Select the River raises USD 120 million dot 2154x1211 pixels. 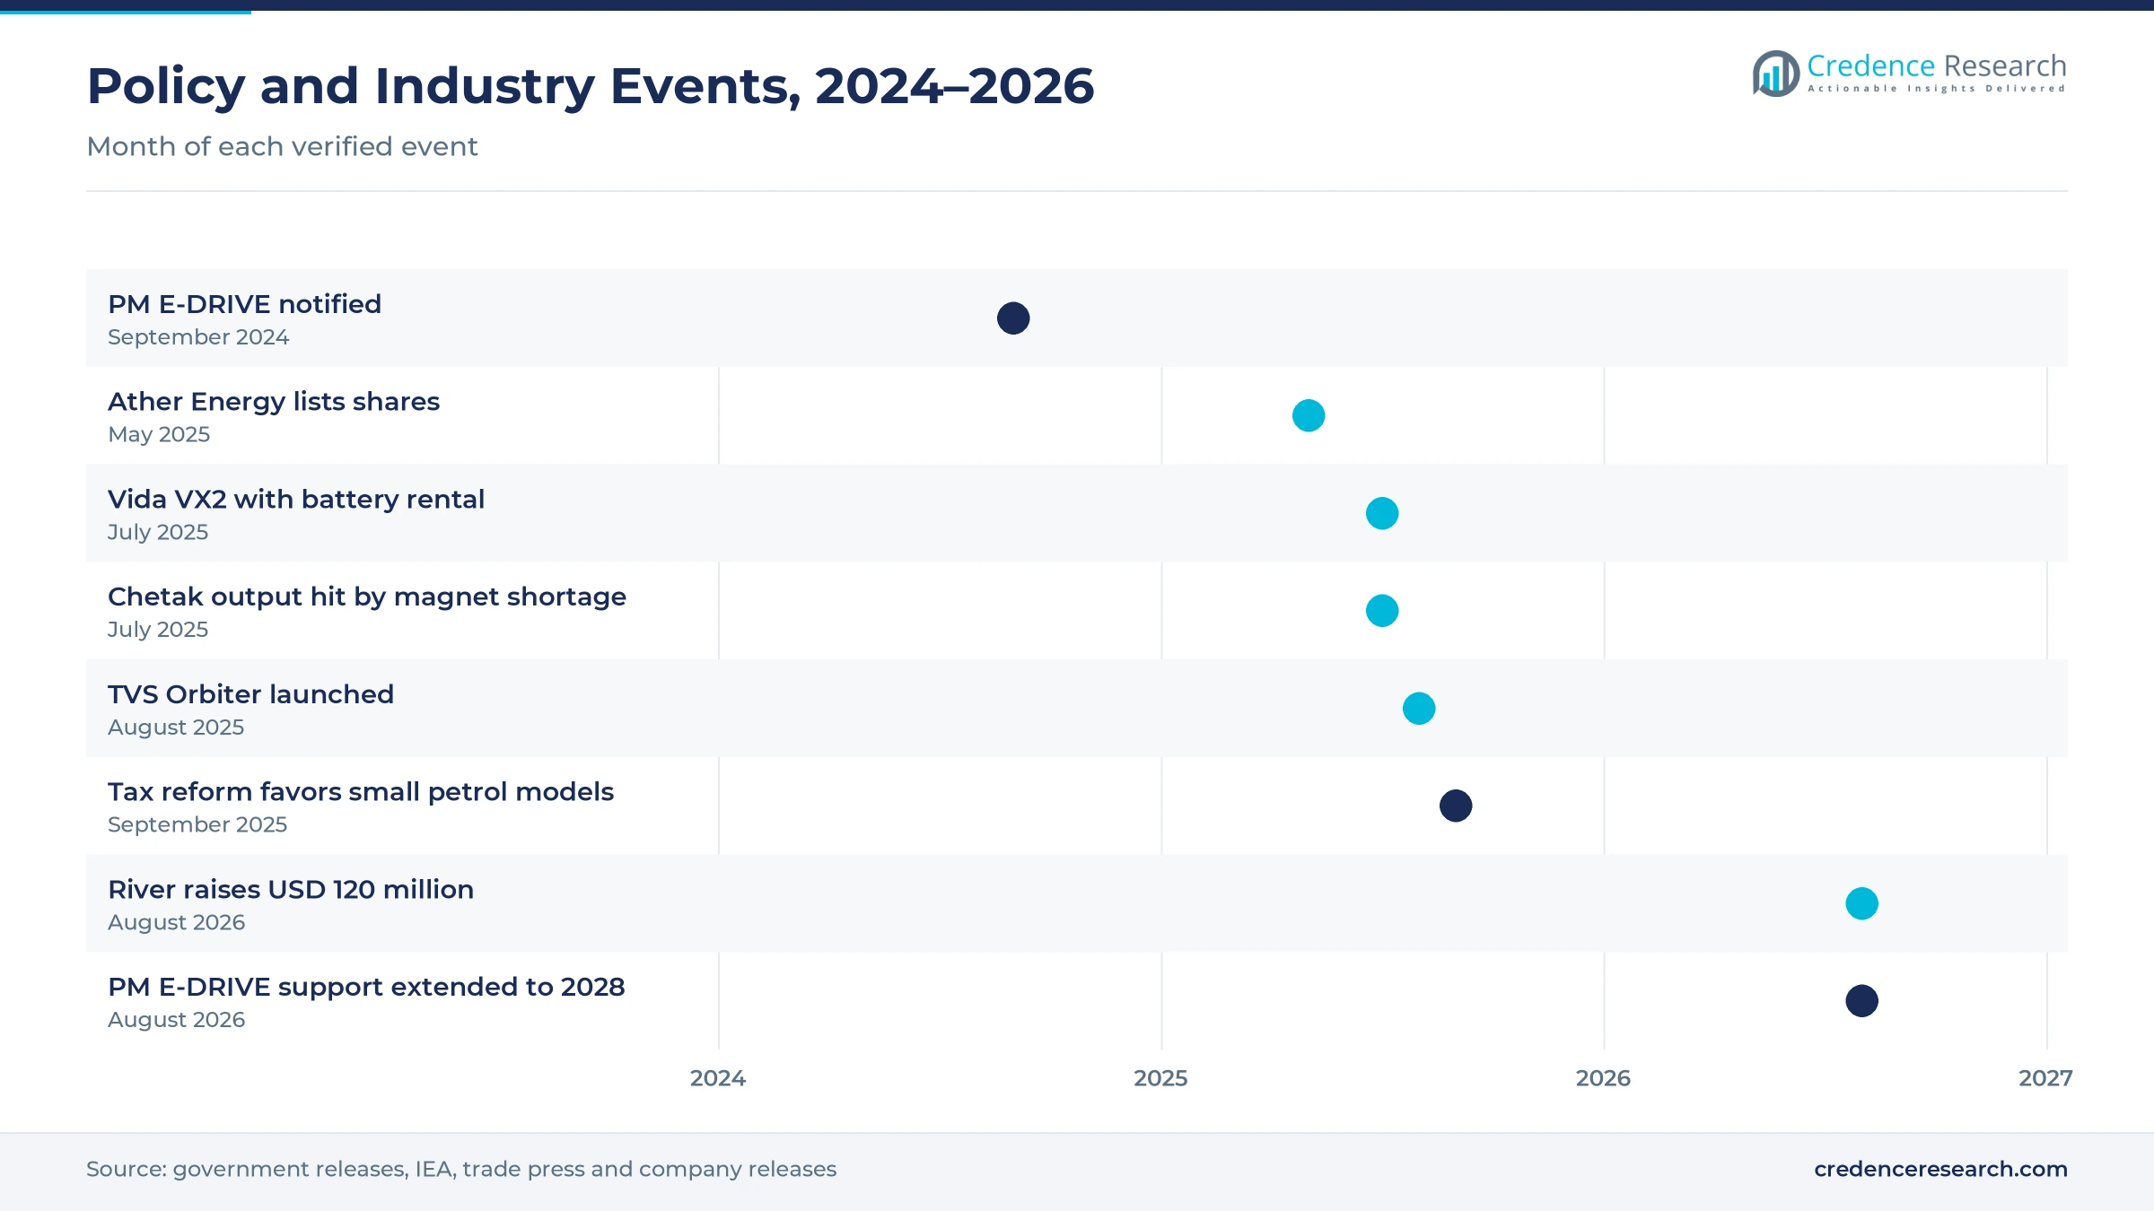[x=1862, y=903]
